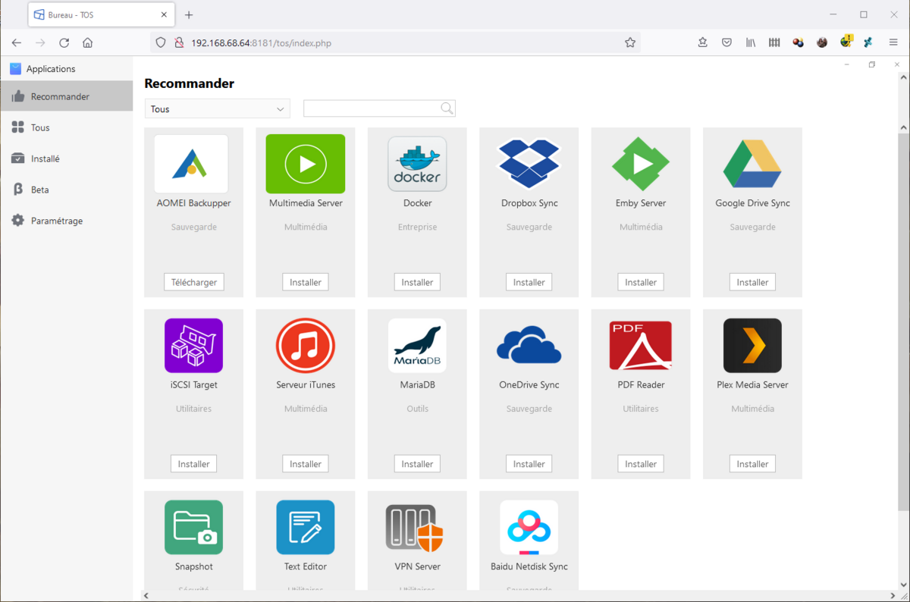Select the VPN Server shield icon
This screenshot has width=910, height=602.
415,528
